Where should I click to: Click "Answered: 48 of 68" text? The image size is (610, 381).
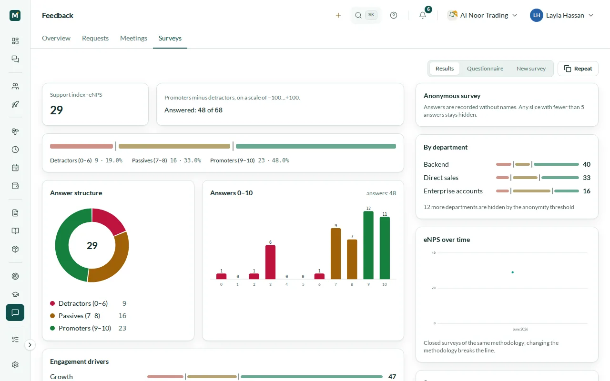pyautogui.click(x=193, y=110)
